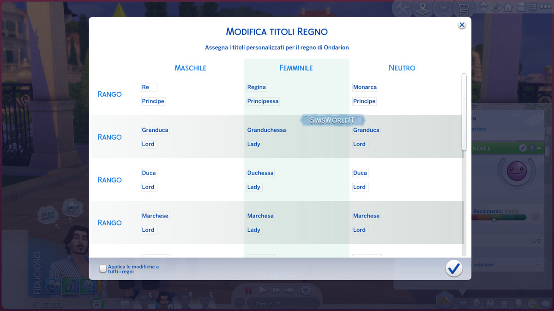Enable 'Applica le modifiche a tutti i regni'

click(x=103, y=269)
